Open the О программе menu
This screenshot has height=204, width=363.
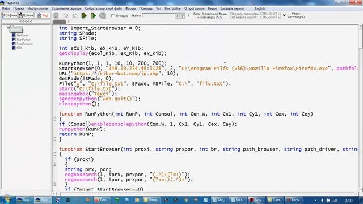tap(194, 8)
